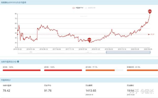
Task: Click y-axis tick label 80
Action: tap(16, 14)
